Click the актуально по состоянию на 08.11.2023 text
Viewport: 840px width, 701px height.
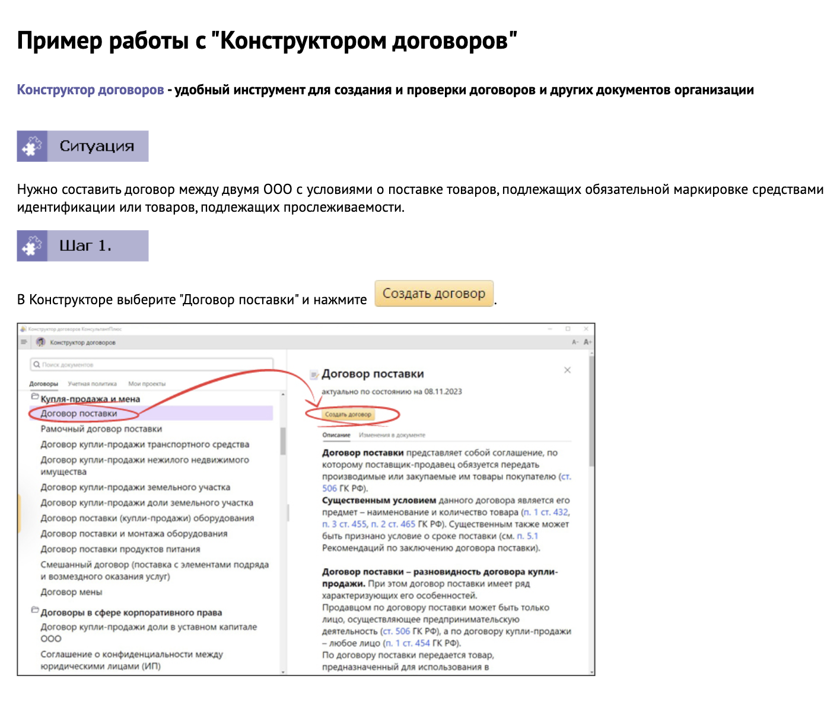(x=392, y=391)
